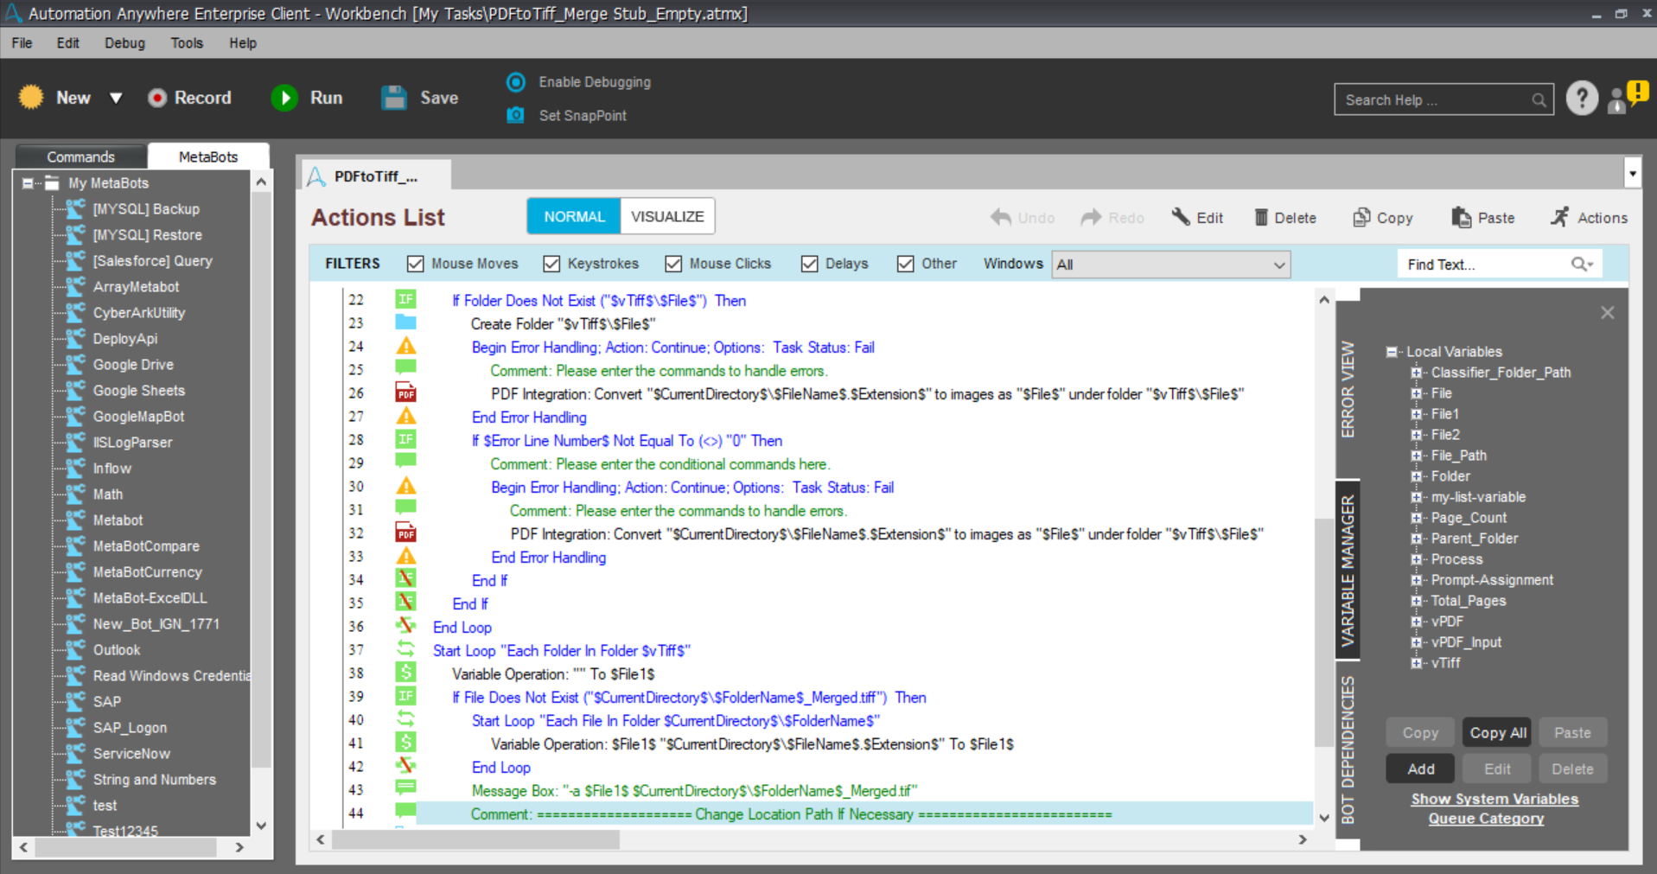Viewport: 1657px width, 874px height.
Task: Open the Debug menu
Action: tap(124, 43)
